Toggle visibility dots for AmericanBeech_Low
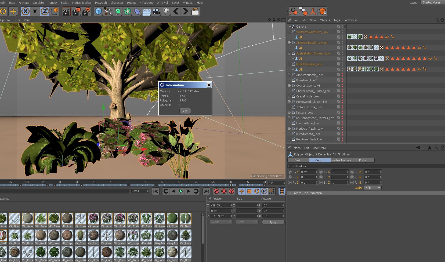Image resolution: width=445 pixels, height=262 pixels. pos(342,75)
